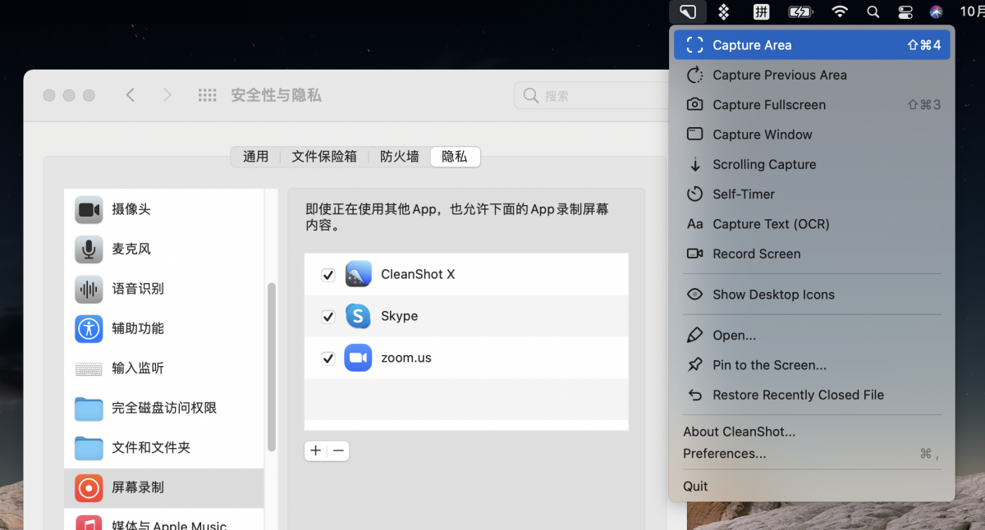Select the 完全磁盘访问权限 sidebar item
The image size is (985, 530).
(164, 408)
